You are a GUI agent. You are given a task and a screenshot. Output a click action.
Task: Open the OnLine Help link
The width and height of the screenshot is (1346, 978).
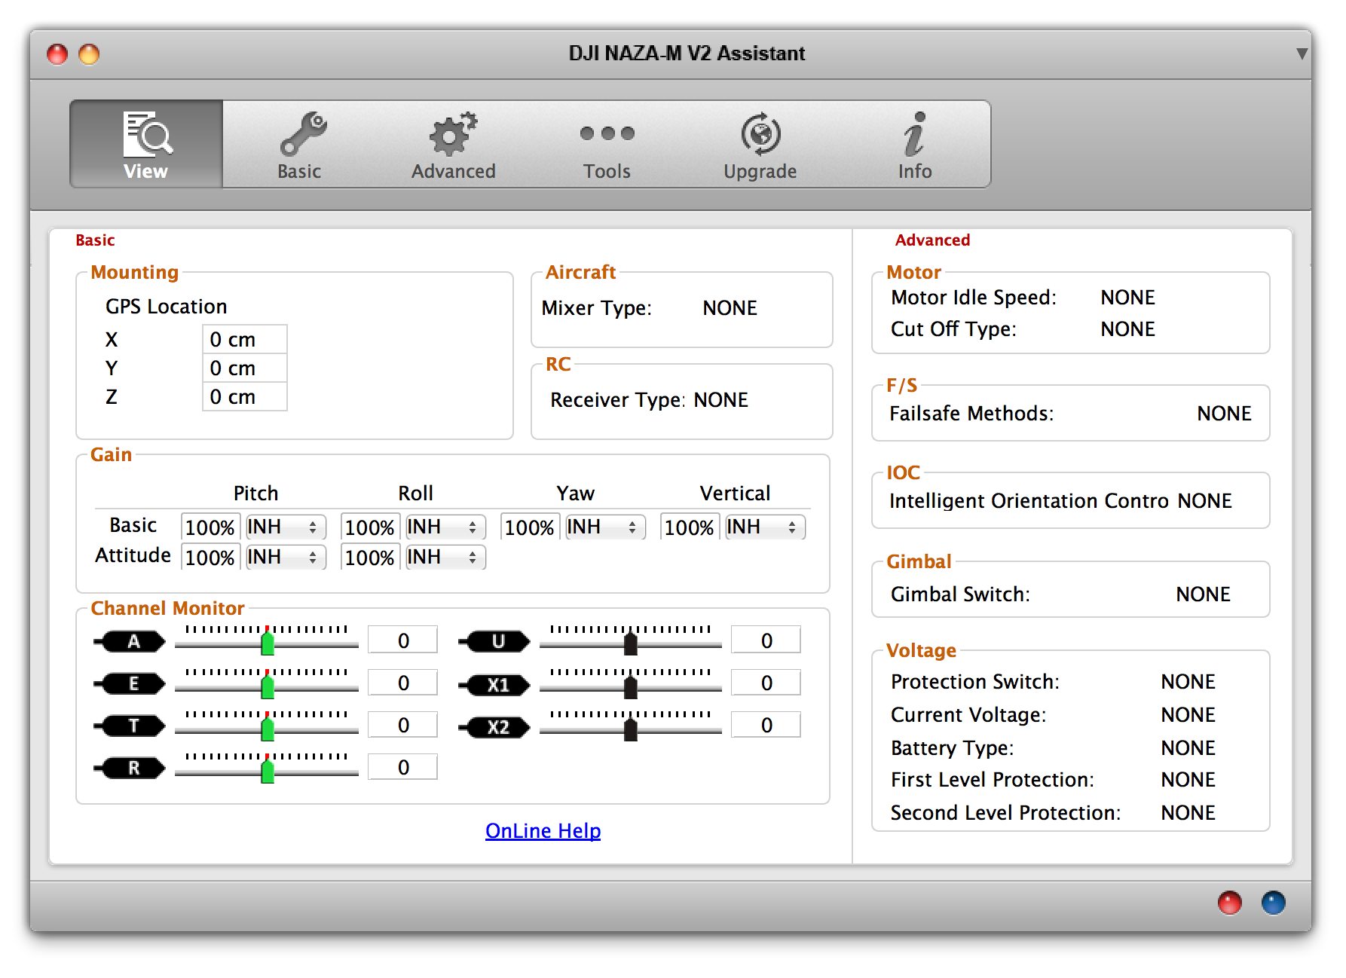pos(543,830)
